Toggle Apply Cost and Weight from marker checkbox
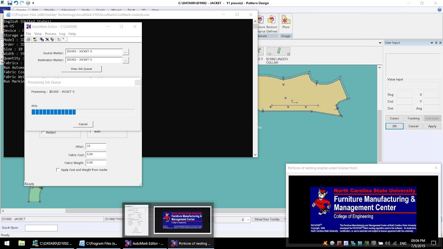443x249 pixels. (58, 170)
